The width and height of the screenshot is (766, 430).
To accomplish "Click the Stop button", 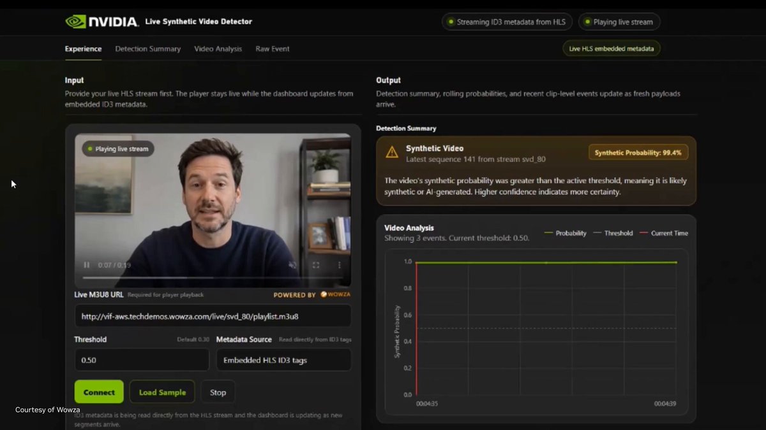I will tap(218, 392).
